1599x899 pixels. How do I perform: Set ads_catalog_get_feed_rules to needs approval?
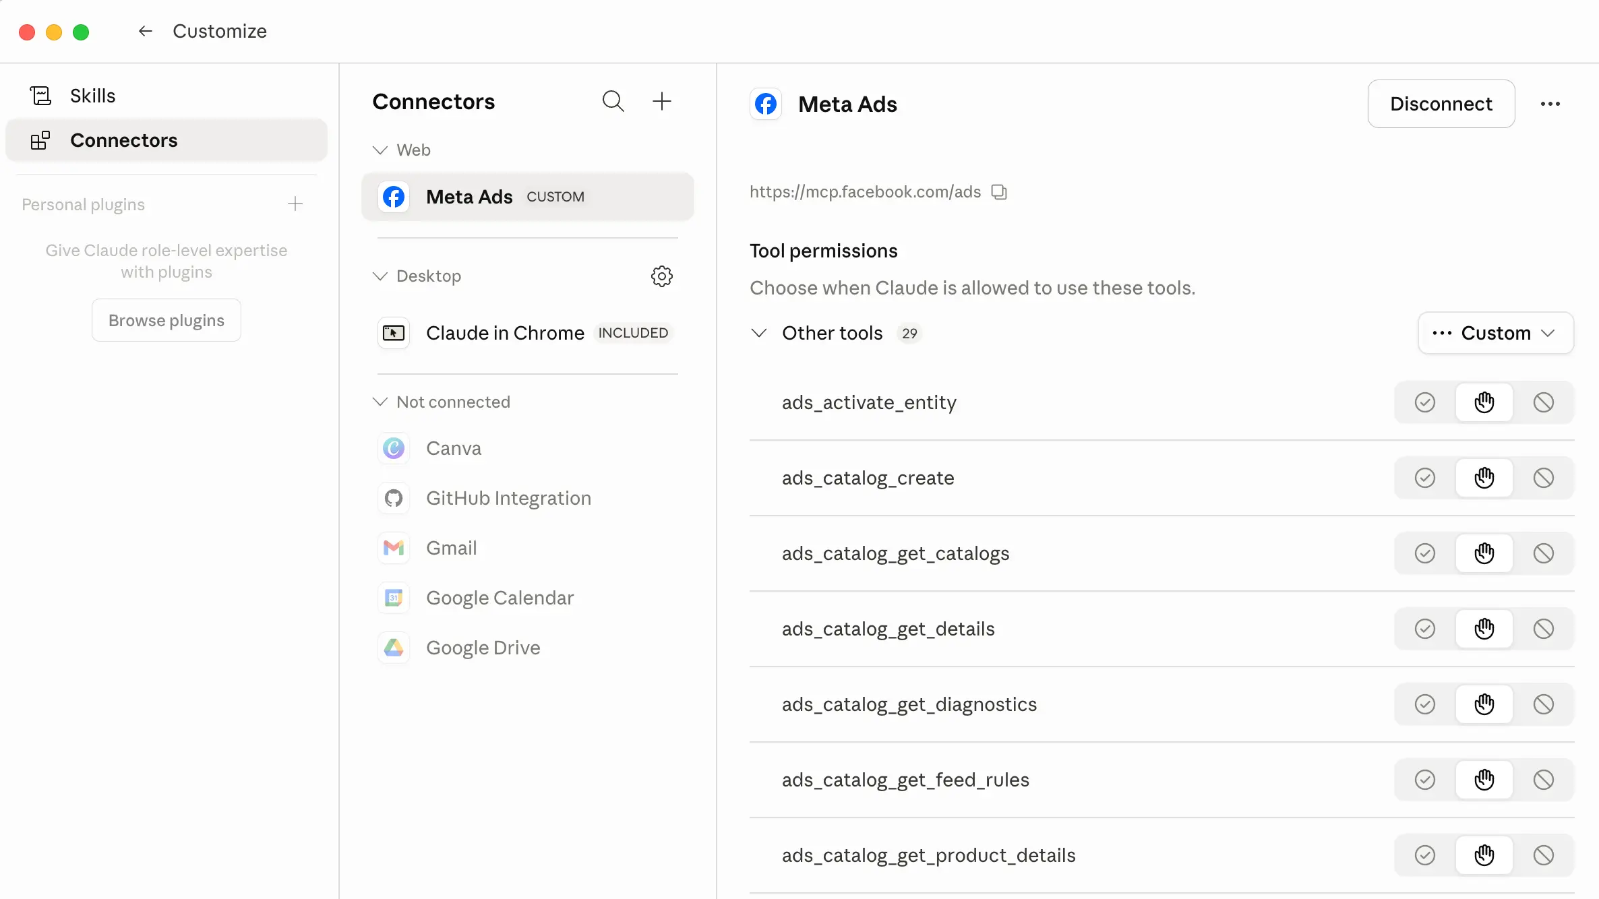click(x=1484, y=780)
